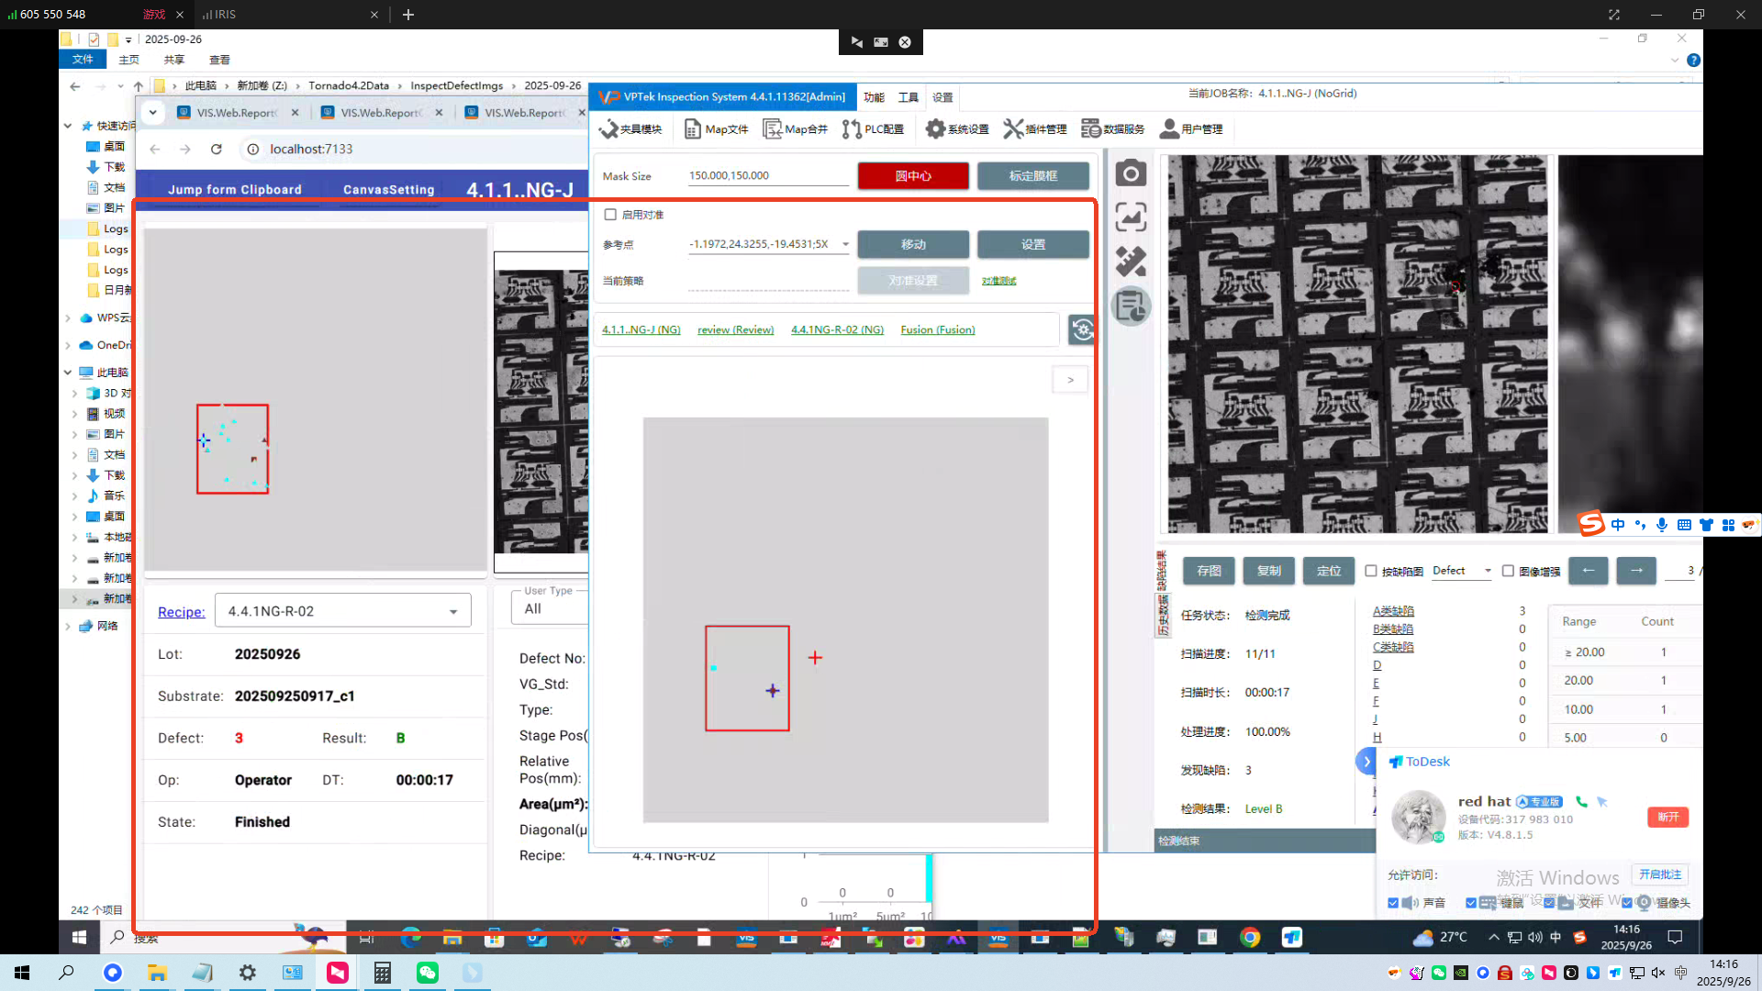Viewport: 1762px width, 991px height.
Task: Enable the 启用对准 checkbox
Action: 610,215
